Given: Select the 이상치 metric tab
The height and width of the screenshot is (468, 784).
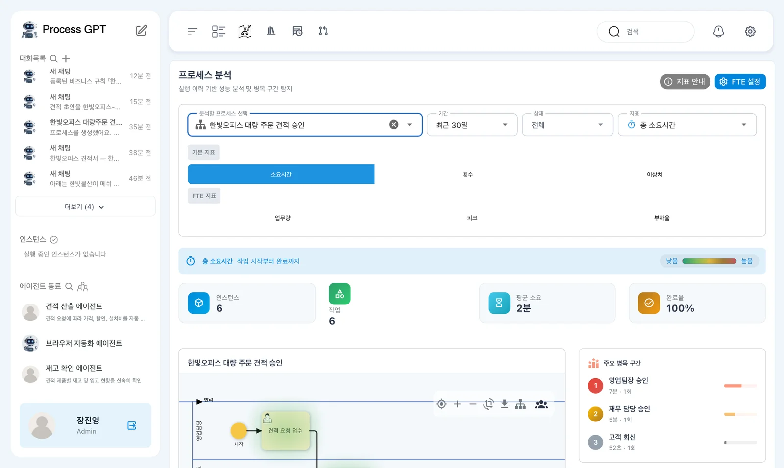Looking at the screenshot, I should 655,174.
